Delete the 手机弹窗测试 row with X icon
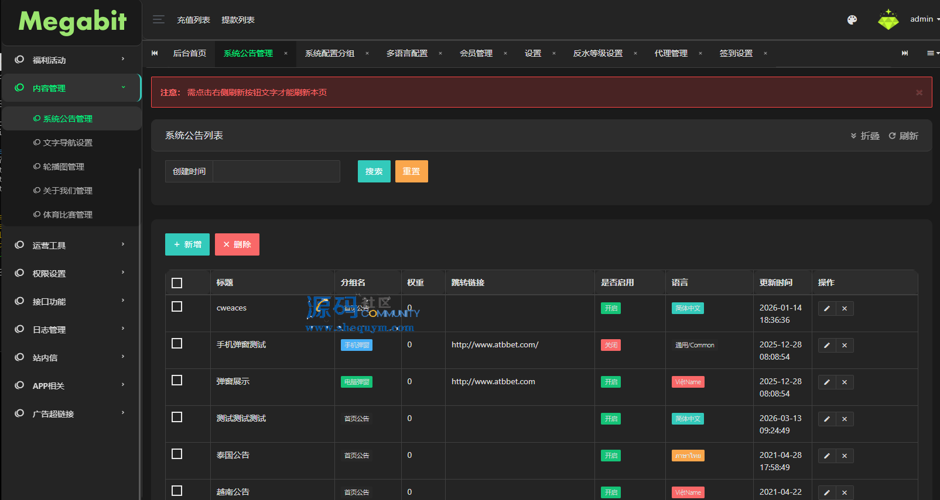Image resolution: width=940 pixels, height=500 pixels. click(845, 346)
